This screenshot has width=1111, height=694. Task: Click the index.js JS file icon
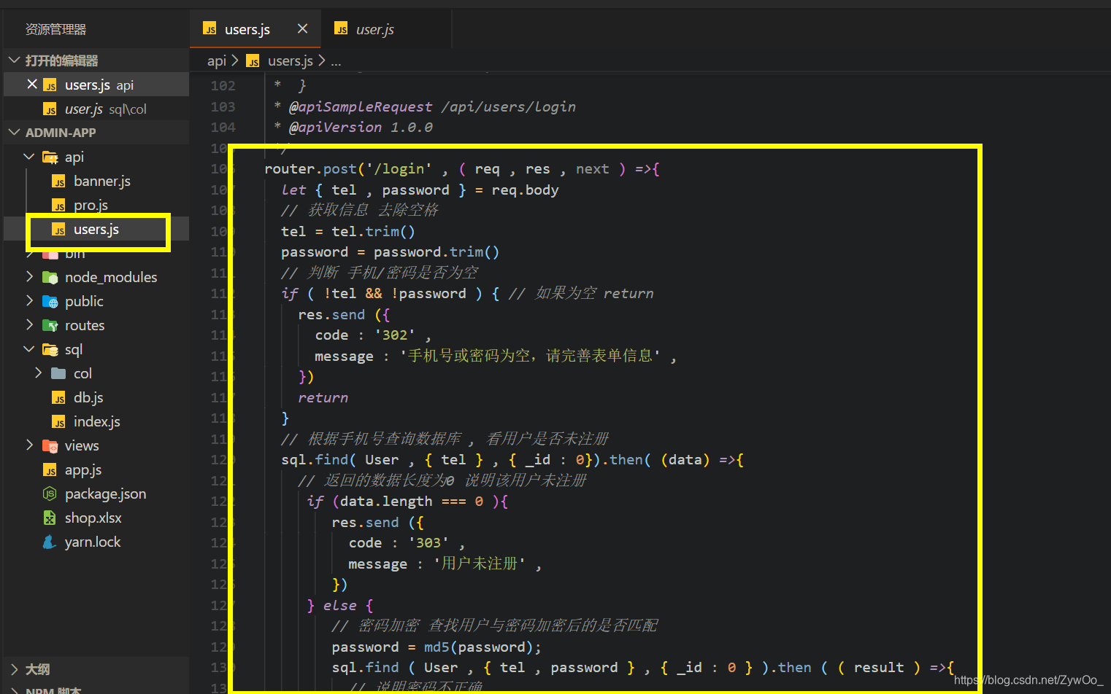(59, 422)
